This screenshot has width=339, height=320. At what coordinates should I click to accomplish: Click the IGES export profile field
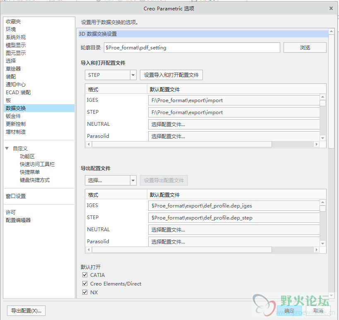(x=234, y=206)
